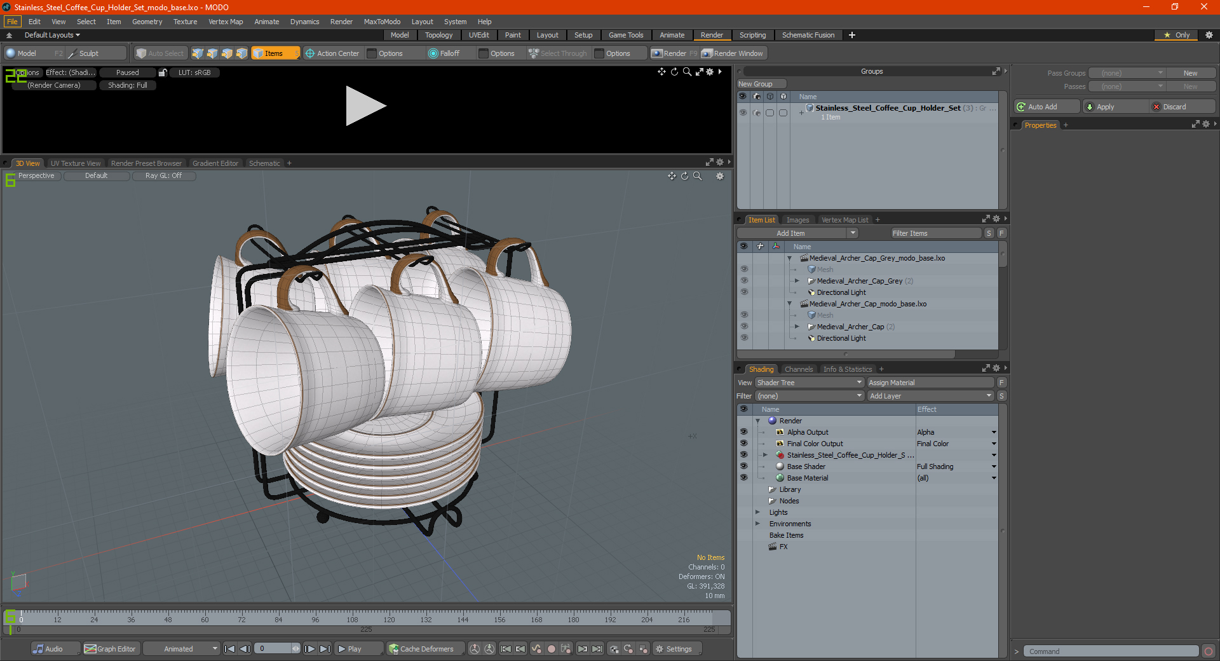This screenshot has height=661, width=1220.
Task: Open the Graph Editor
Action: [110, 649]
